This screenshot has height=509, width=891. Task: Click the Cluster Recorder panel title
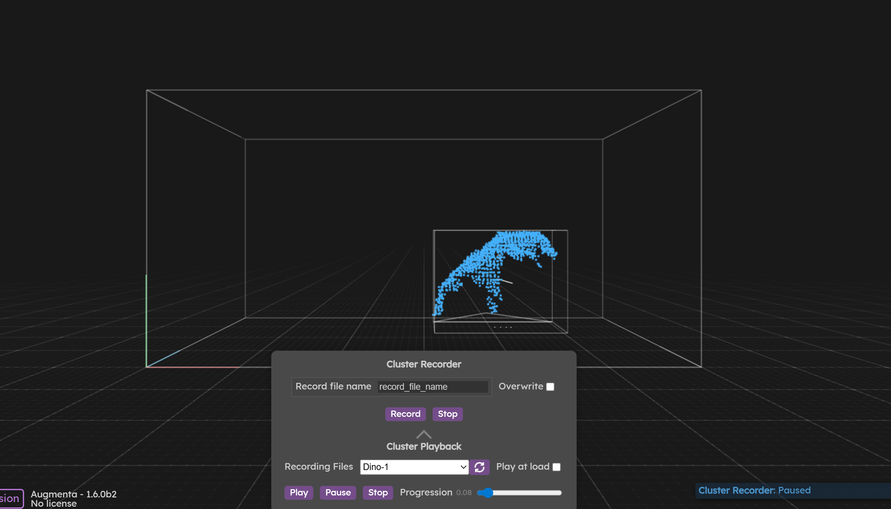coord(424,364)
